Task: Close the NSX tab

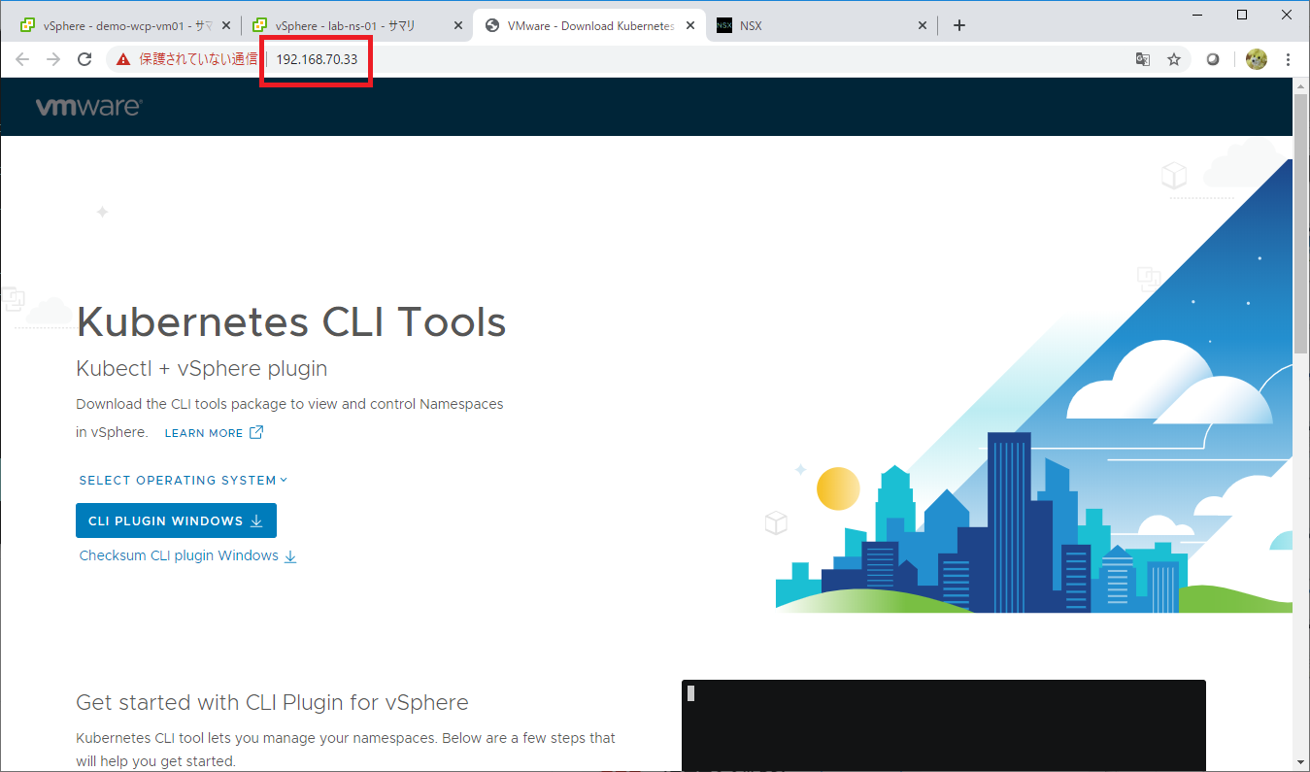Action: tap(924, 26)
